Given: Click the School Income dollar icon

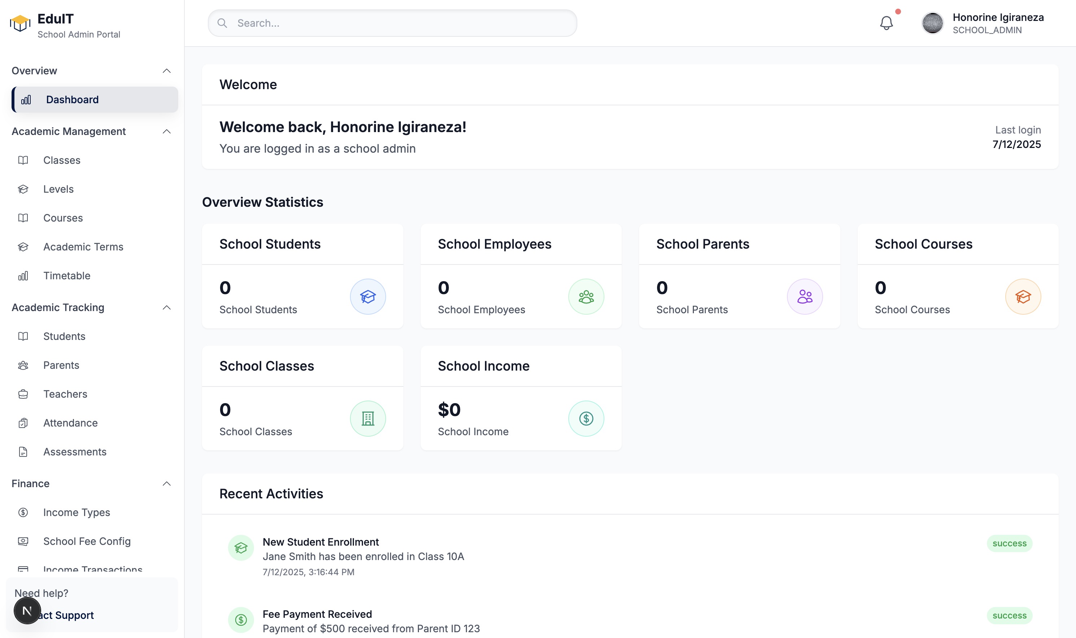Looking at the screenshot, I should (x=586, y=419).
